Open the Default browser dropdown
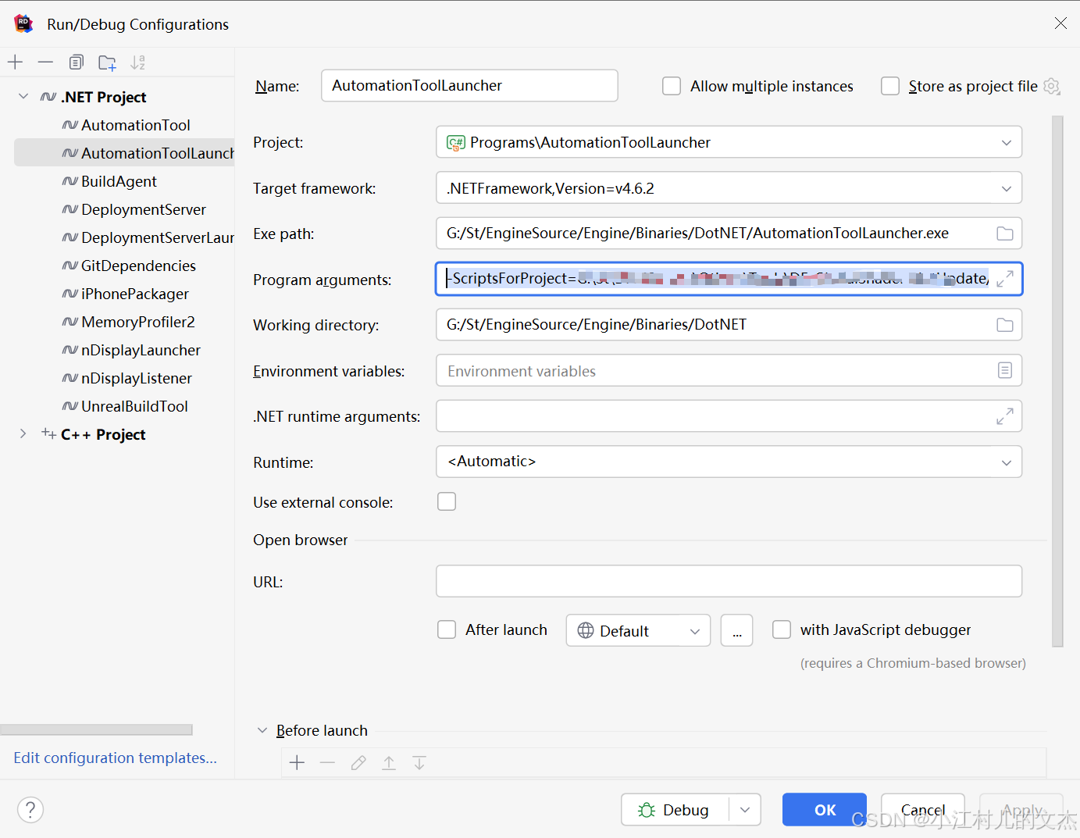This screenshot has height=838, width=1080. (x=638, y=630)
